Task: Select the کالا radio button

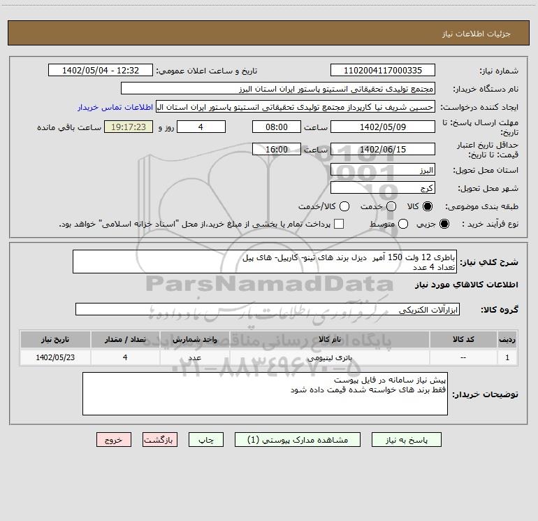Action: point(428,206)
